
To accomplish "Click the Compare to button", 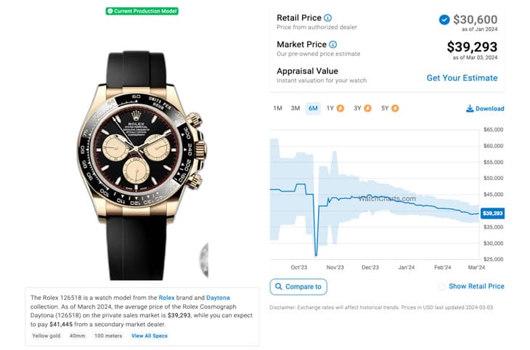I will [x=298, y=287].
